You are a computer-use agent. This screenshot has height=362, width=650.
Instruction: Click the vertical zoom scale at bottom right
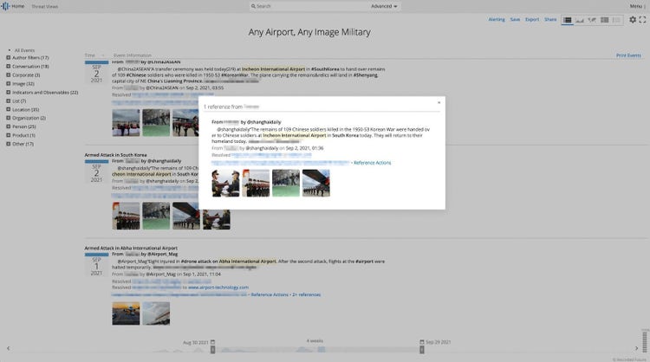pyautogui.click(x=645, y=341)
